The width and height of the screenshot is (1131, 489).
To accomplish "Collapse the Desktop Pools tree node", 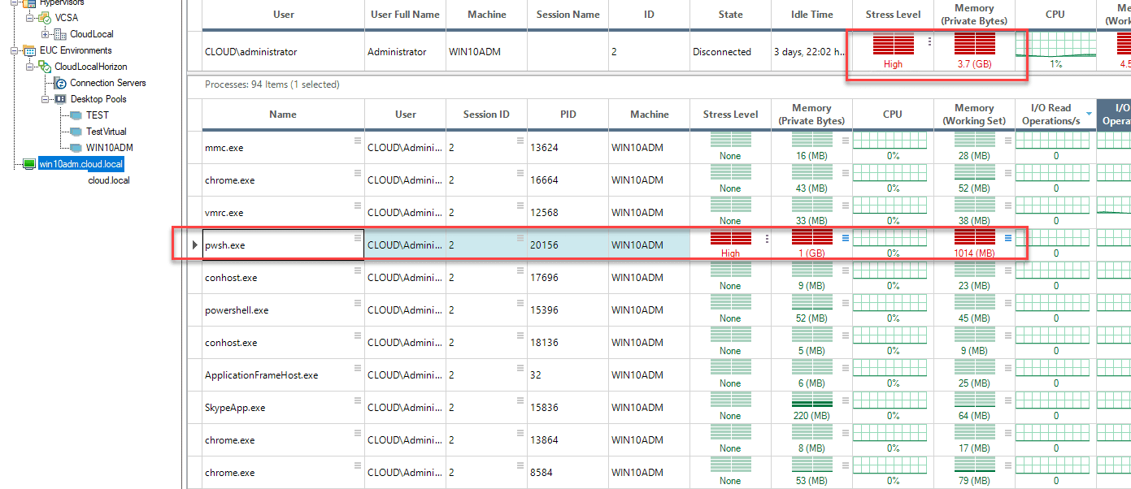I will [46, 99].
